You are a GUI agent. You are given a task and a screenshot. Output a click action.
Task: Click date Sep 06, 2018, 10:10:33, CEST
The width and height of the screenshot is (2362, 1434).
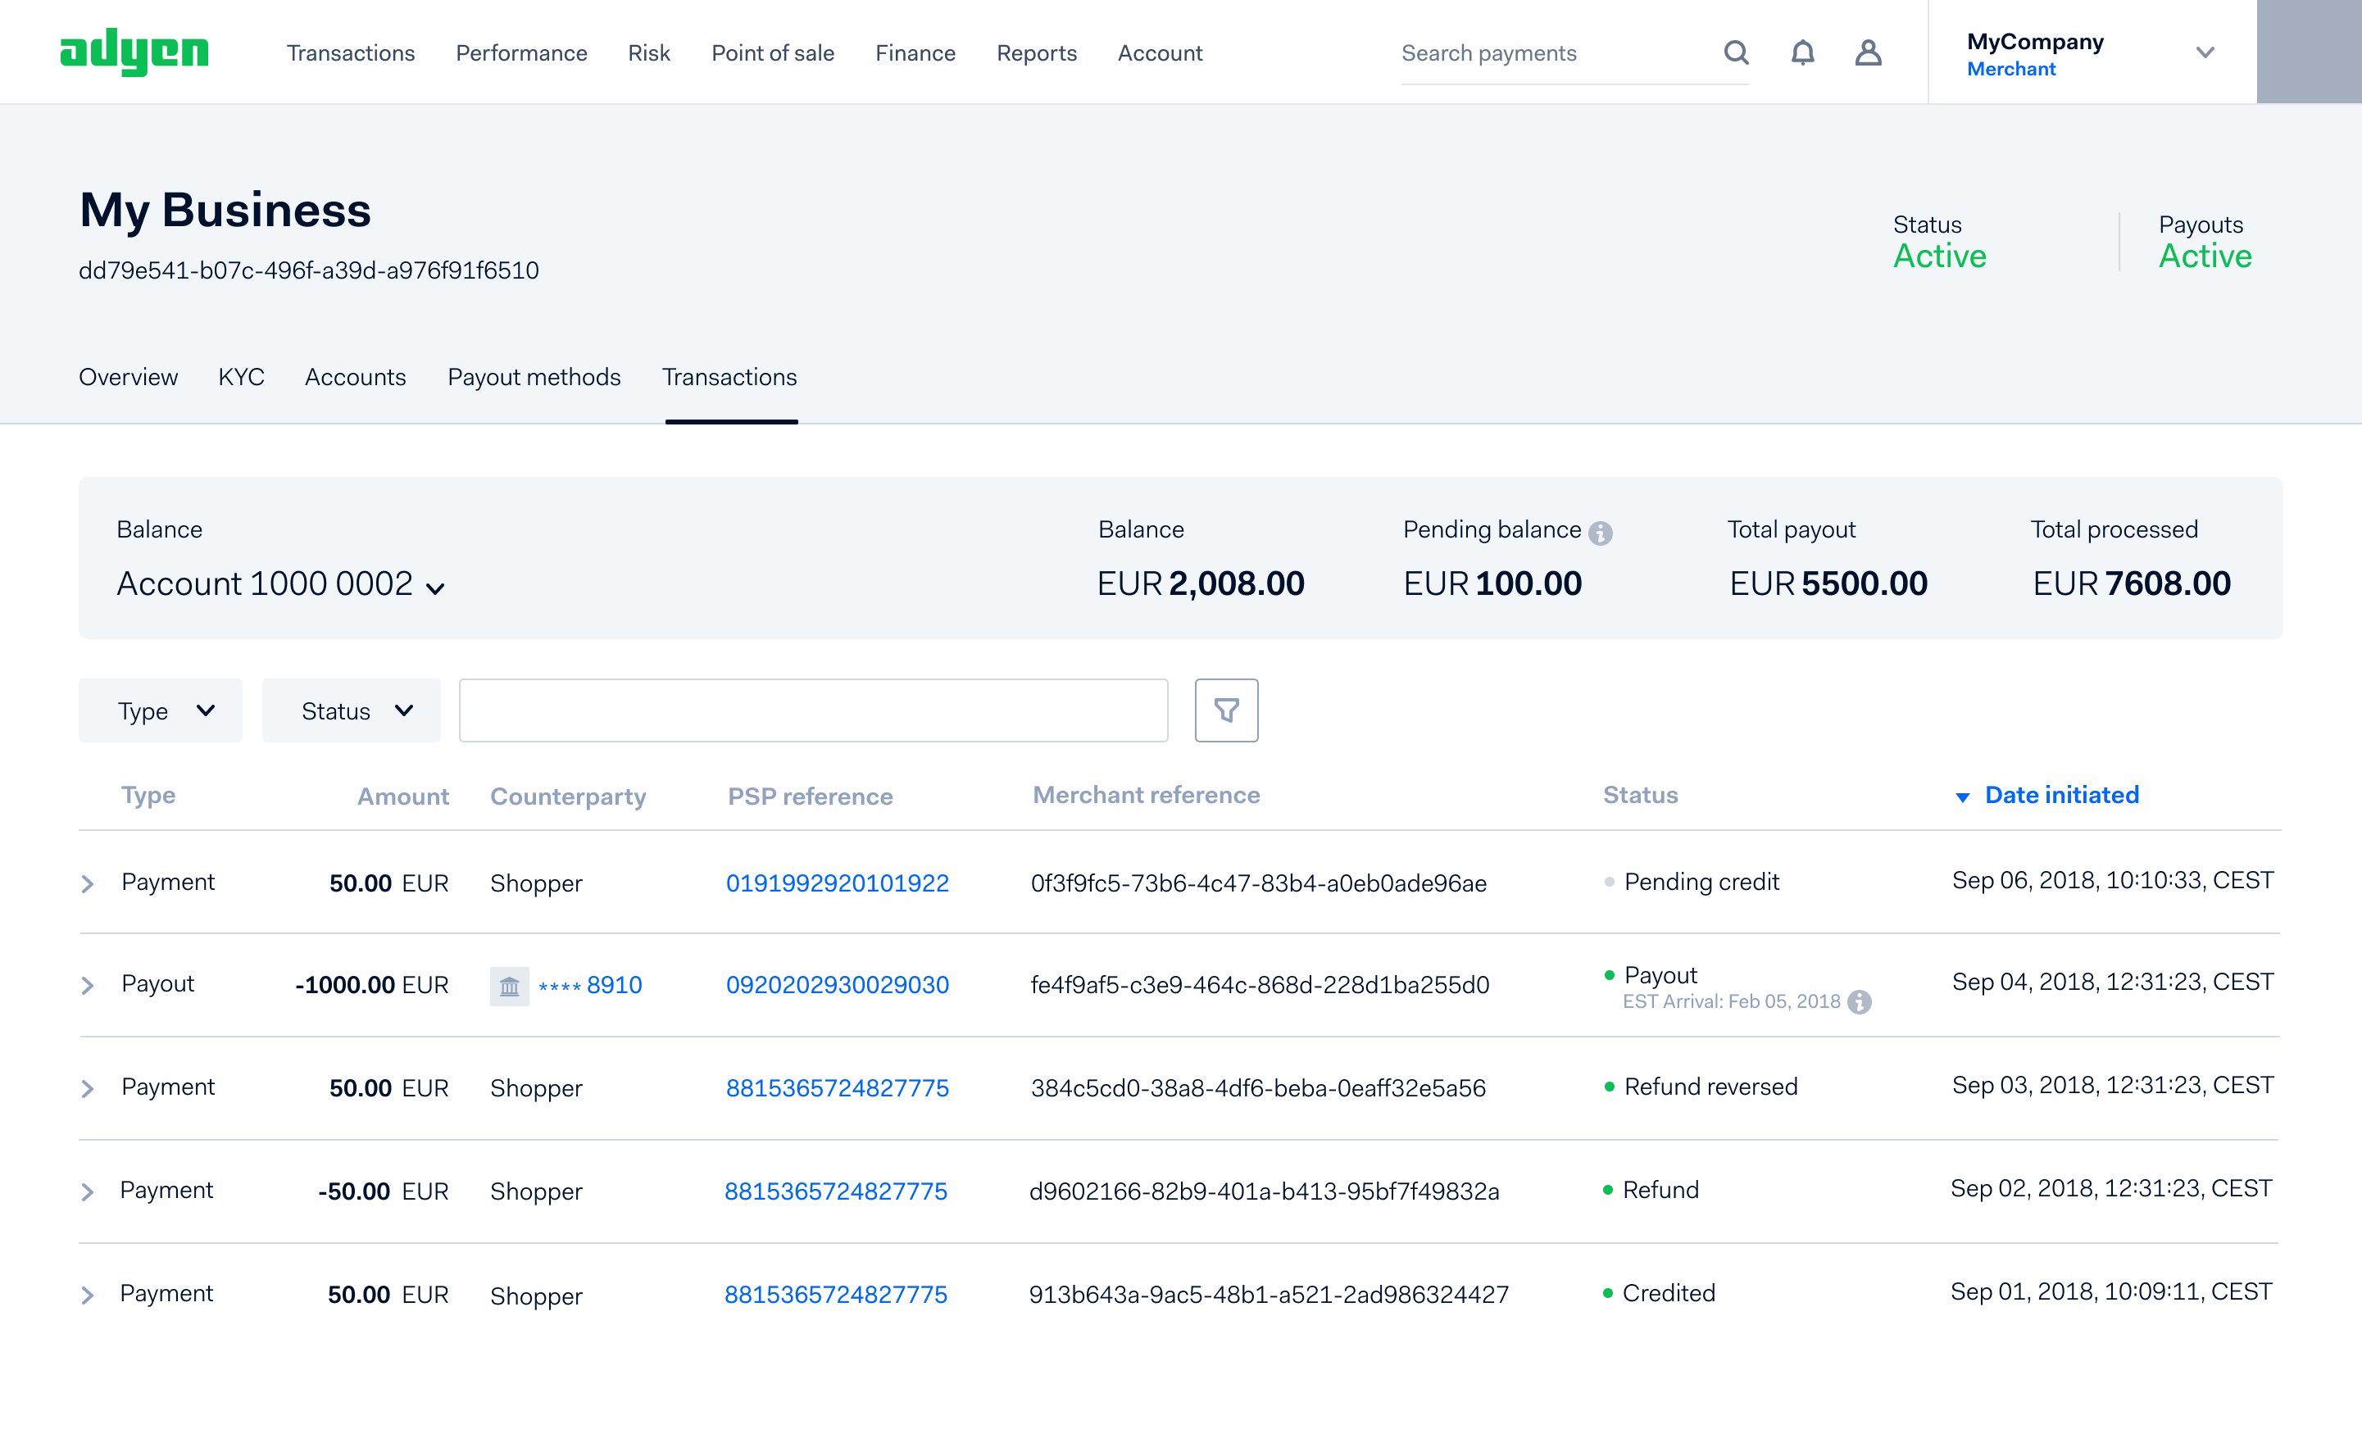click(2112, 880)
